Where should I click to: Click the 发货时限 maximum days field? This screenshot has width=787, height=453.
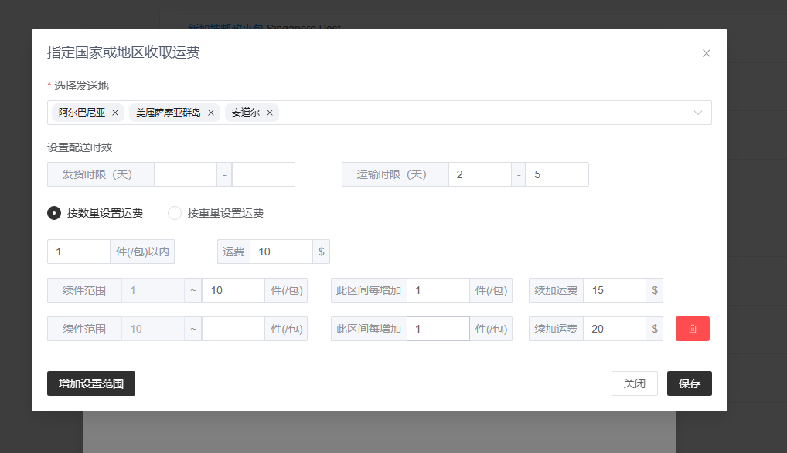263,174
